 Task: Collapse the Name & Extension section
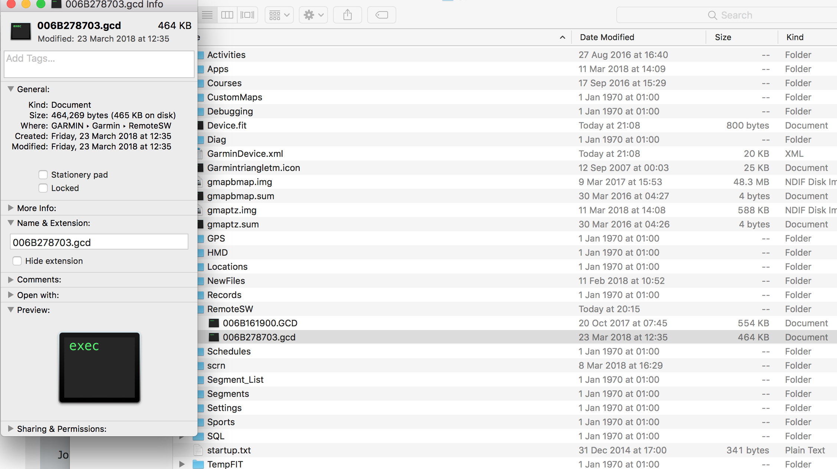[x=11, y=223]
